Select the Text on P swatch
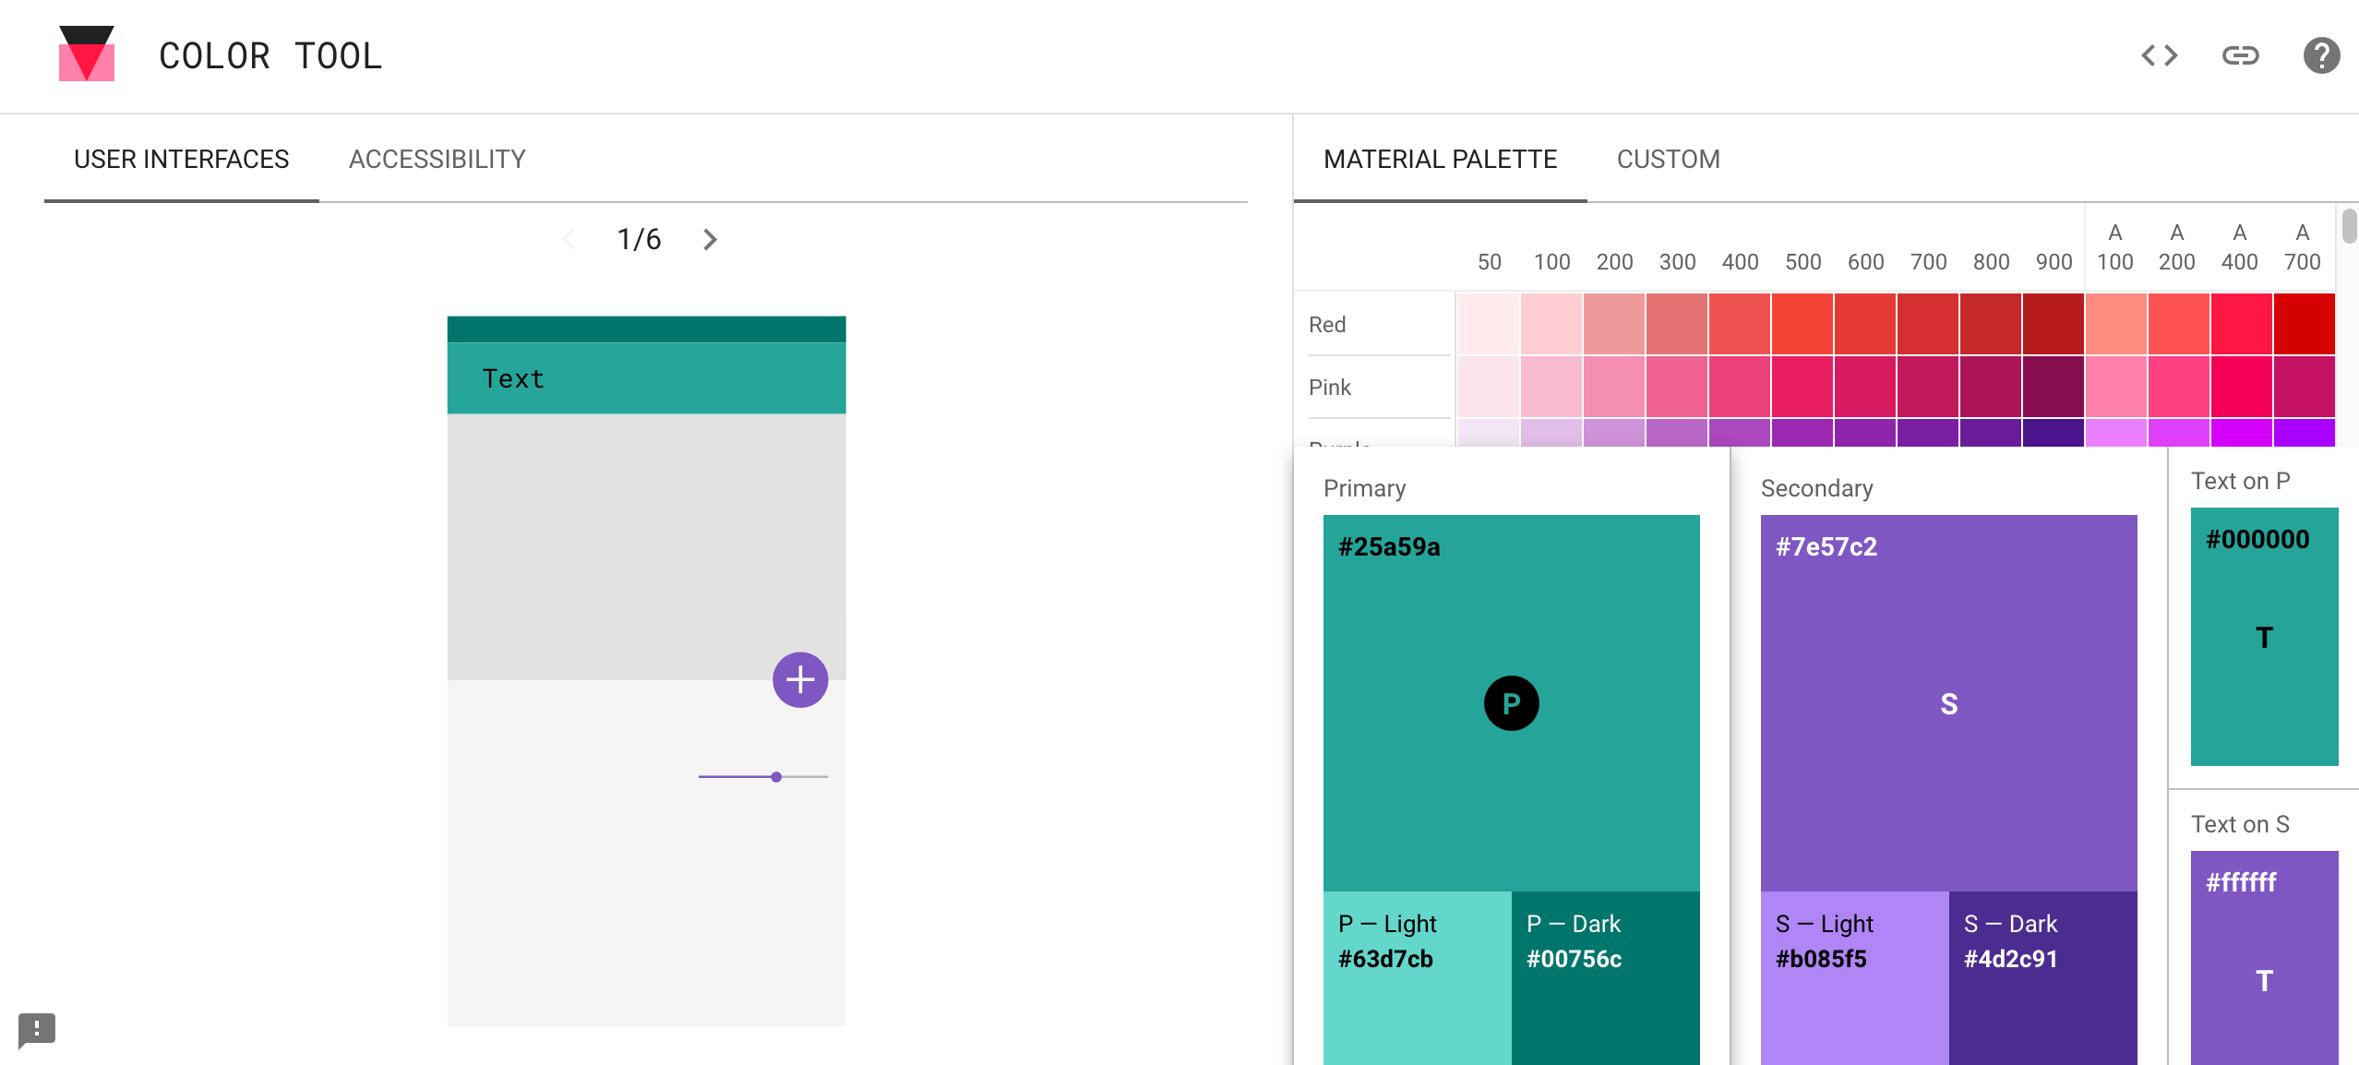Viewport: 2359px width, 1065px height. coord(2263,637)
